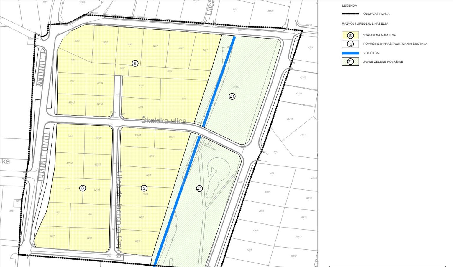The image size is (453, 267).
Task: Click the Razvoj i uređenje naselja heading
Action: click(x=365, y=24)
